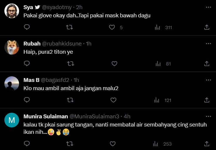Open Munira Sulaiman's profile avatar

pos(12,120)
